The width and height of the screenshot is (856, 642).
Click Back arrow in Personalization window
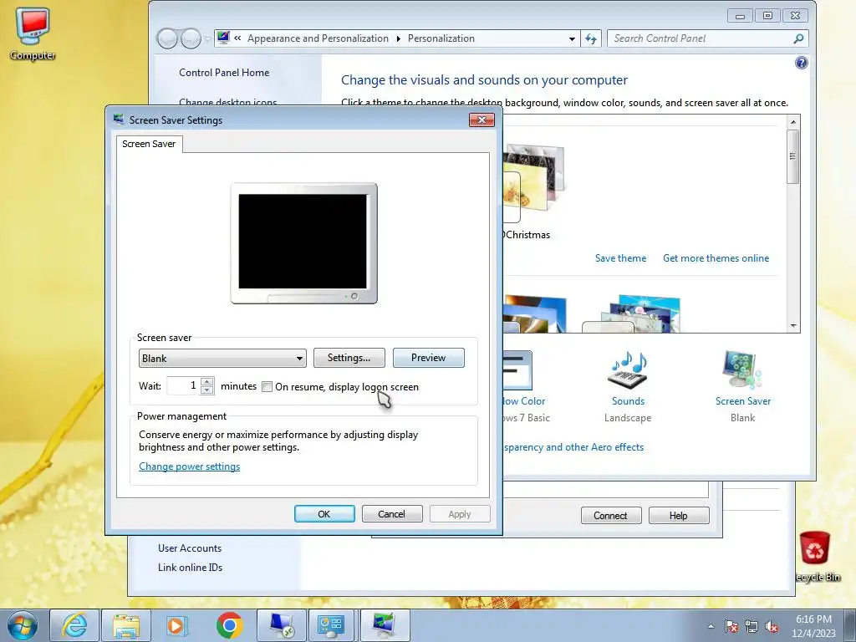167,38
